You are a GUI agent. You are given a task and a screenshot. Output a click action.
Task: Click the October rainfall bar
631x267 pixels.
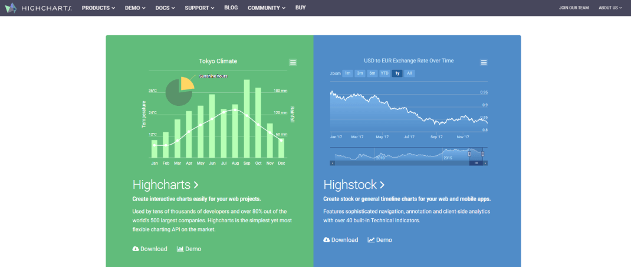(258, 123)
